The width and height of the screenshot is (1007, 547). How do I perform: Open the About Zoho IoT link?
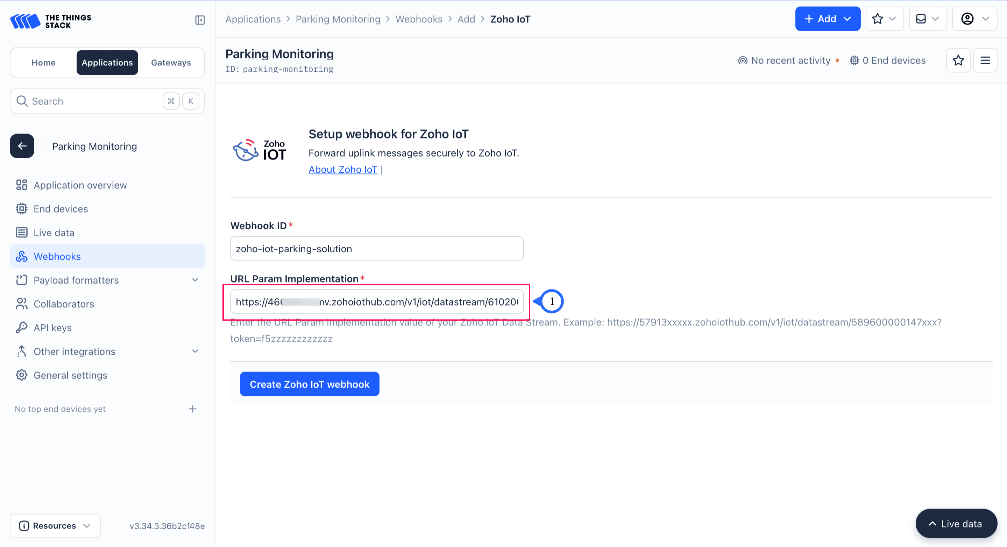click(x=342, y=169)
